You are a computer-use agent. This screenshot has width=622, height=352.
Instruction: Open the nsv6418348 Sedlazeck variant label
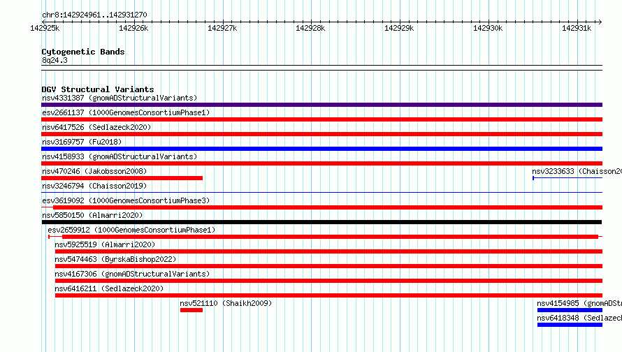pyautogui.click(x=579, y=318)
